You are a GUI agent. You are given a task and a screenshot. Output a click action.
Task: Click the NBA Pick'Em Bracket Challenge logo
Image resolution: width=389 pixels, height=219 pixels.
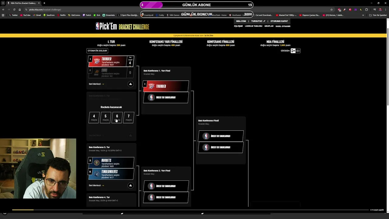coord(122,27)
